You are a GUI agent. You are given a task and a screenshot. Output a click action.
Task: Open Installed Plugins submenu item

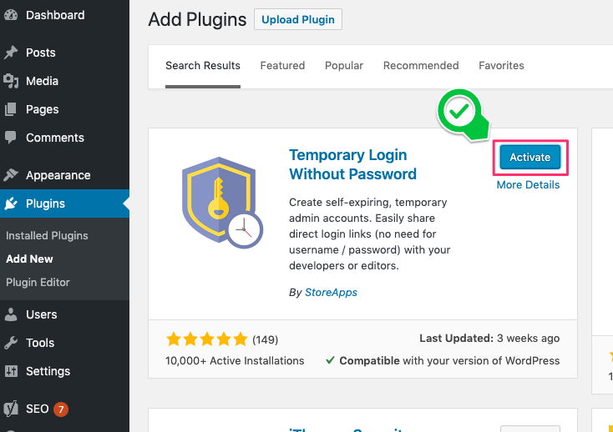47,236
